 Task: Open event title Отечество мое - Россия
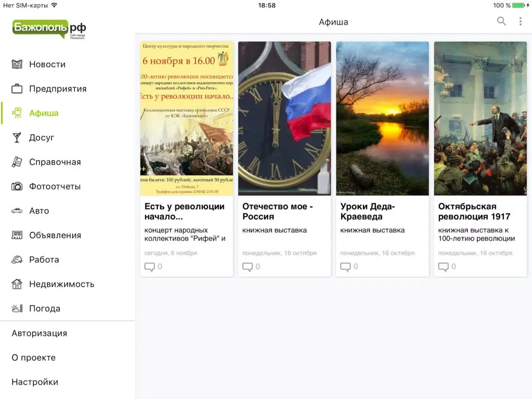coord(278,211)
